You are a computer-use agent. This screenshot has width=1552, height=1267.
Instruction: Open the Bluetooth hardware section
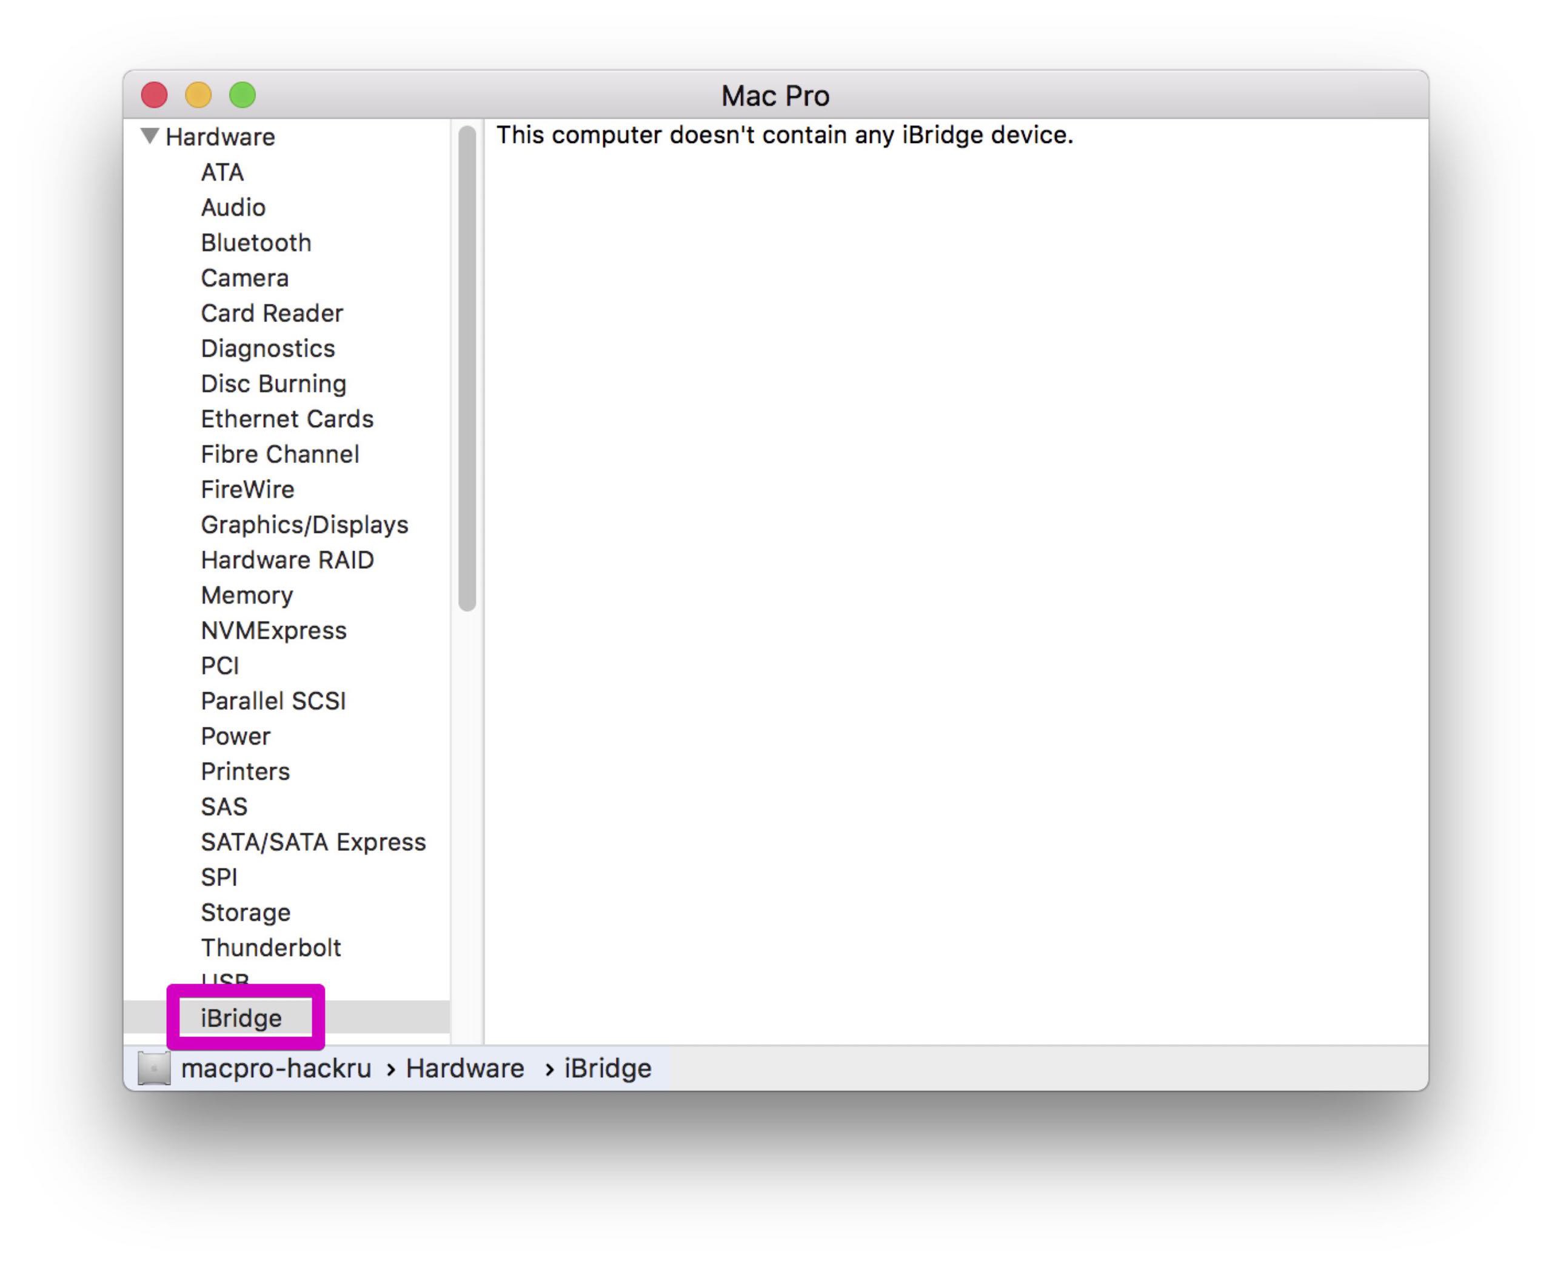pyautogui.click(x=256, y=243)
